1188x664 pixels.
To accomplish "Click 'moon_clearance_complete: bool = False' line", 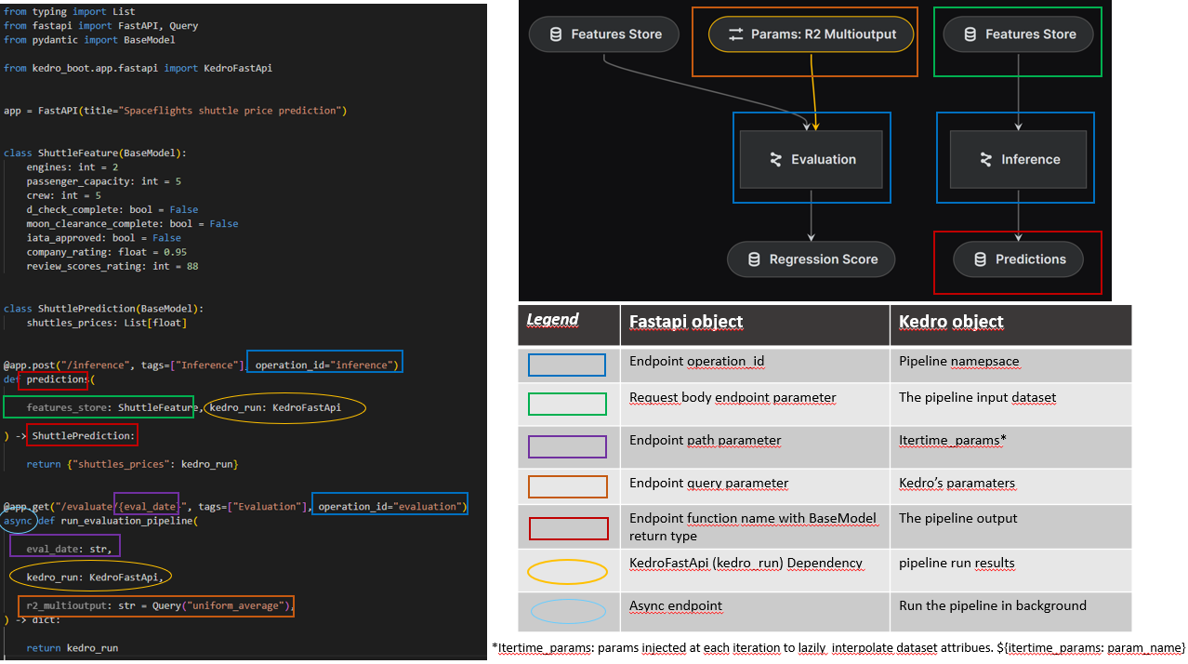I will coord(132,223).
